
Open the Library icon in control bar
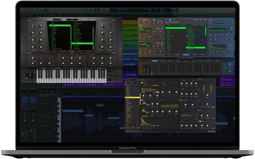pyautogui.click(x=23, y=10)
